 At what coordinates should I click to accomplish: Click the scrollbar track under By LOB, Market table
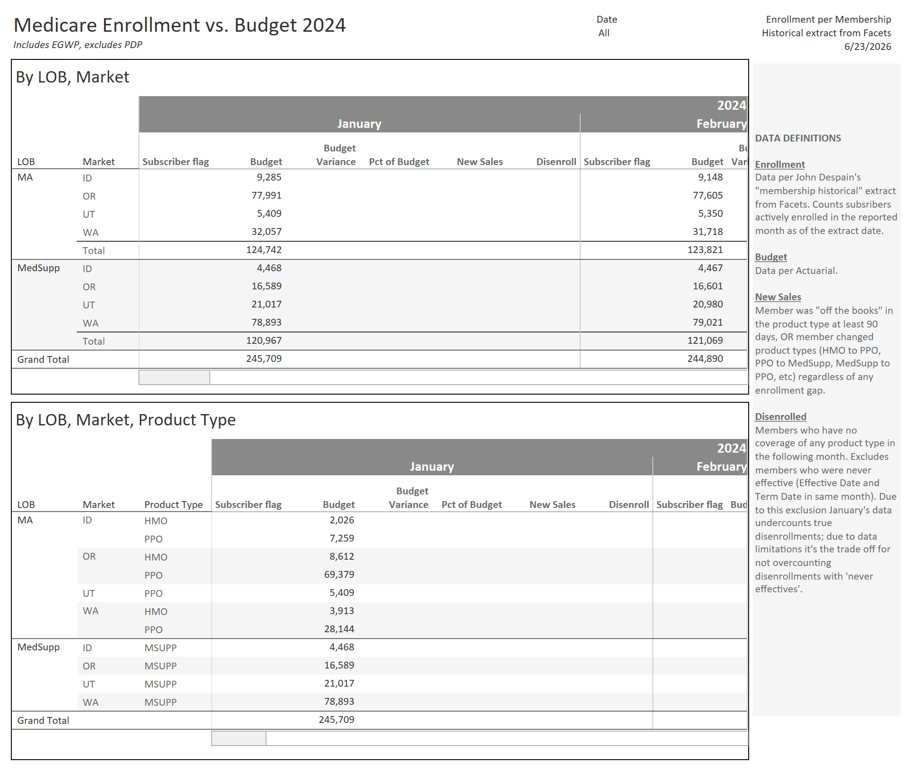[479, 377]
